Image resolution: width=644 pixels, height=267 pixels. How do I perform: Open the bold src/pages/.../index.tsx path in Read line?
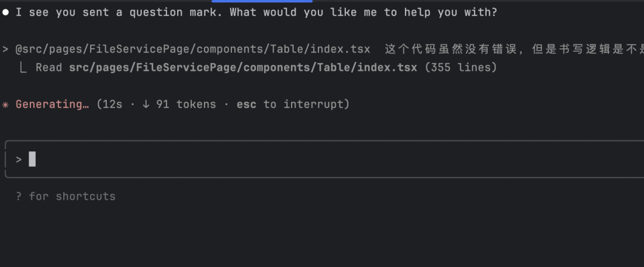(243, 67)
